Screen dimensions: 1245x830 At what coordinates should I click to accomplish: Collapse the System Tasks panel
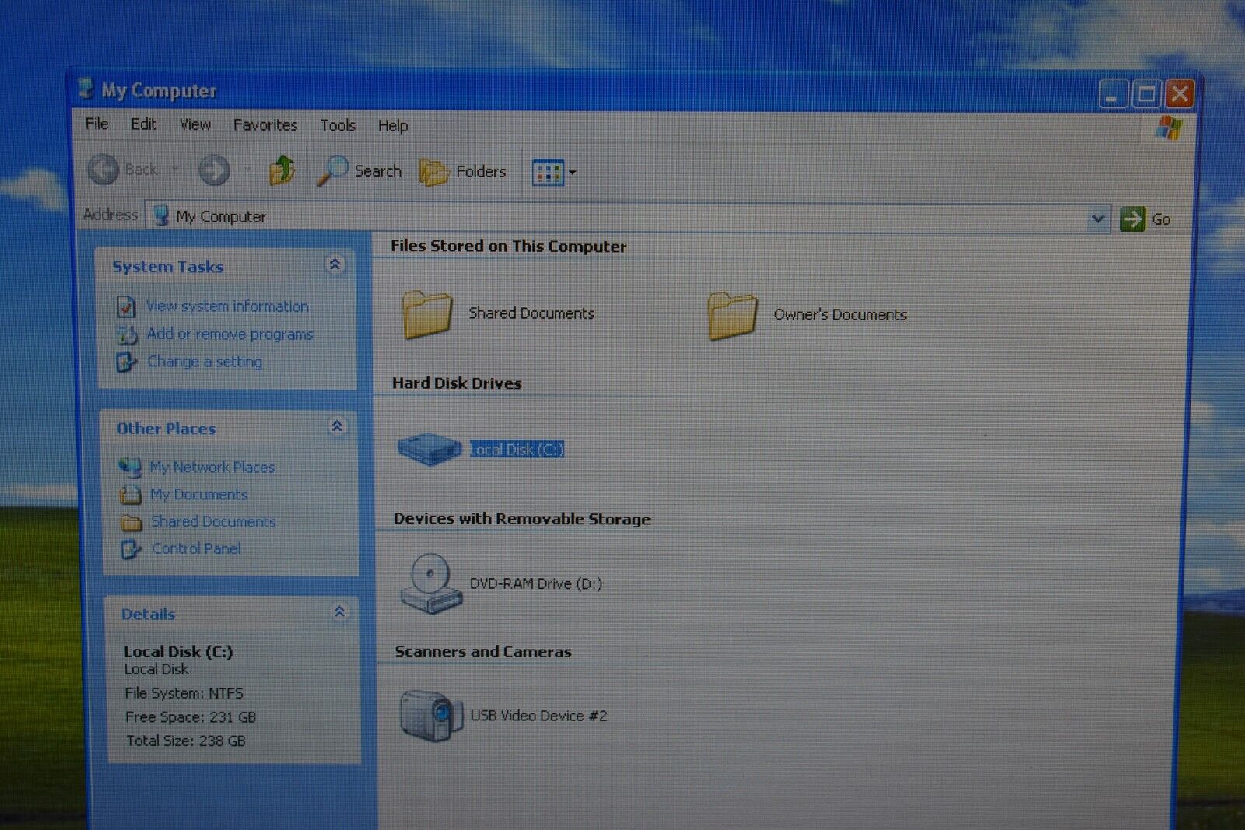pyautogui.click(x=335, y=264)
